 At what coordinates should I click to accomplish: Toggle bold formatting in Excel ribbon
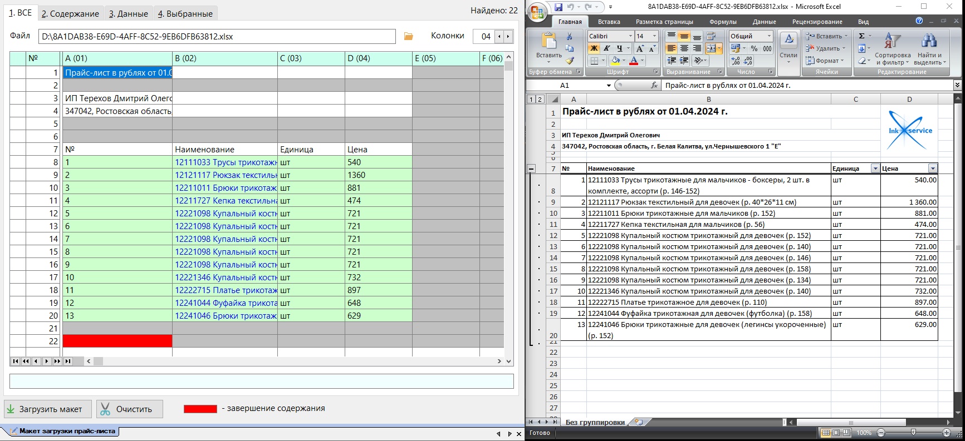click(594, 48)
